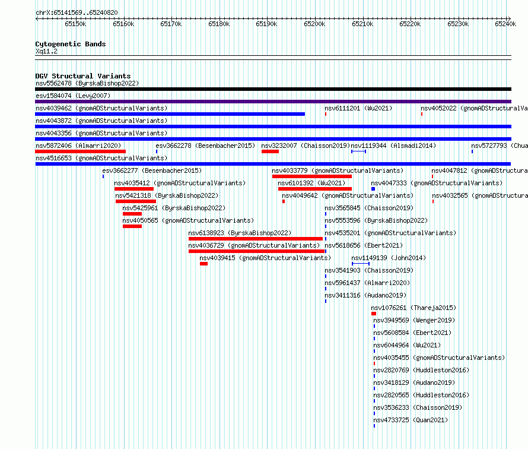Select the nsv5421318 (ByrskaBishop2022) red bar
This screenshot has height=449, width=528.
point(136,201)
